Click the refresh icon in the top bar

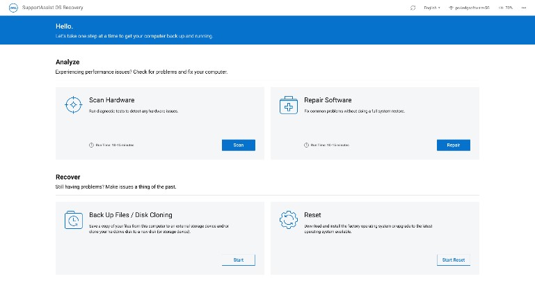coord(413,8)
